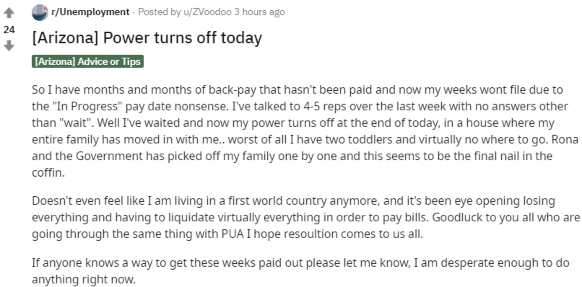
Task: Click the 'Posted by' label text
Action: click(159, 12)
